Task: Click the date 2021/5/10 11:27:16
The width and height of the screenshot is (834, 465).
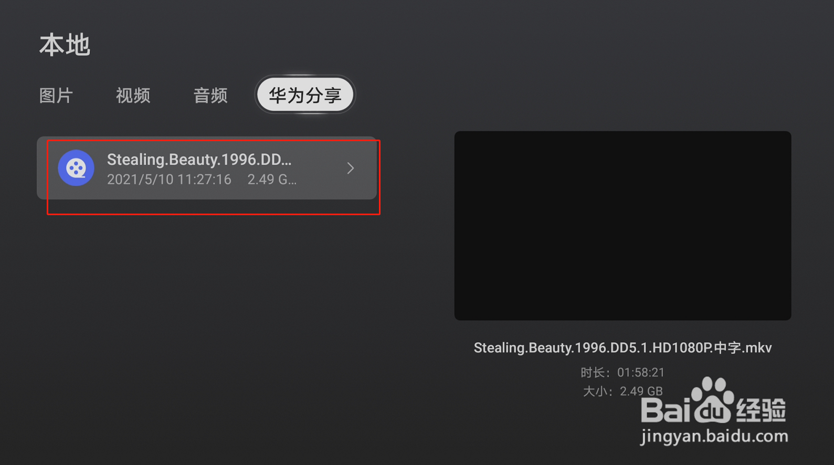Action: click(x=169, y=179)
